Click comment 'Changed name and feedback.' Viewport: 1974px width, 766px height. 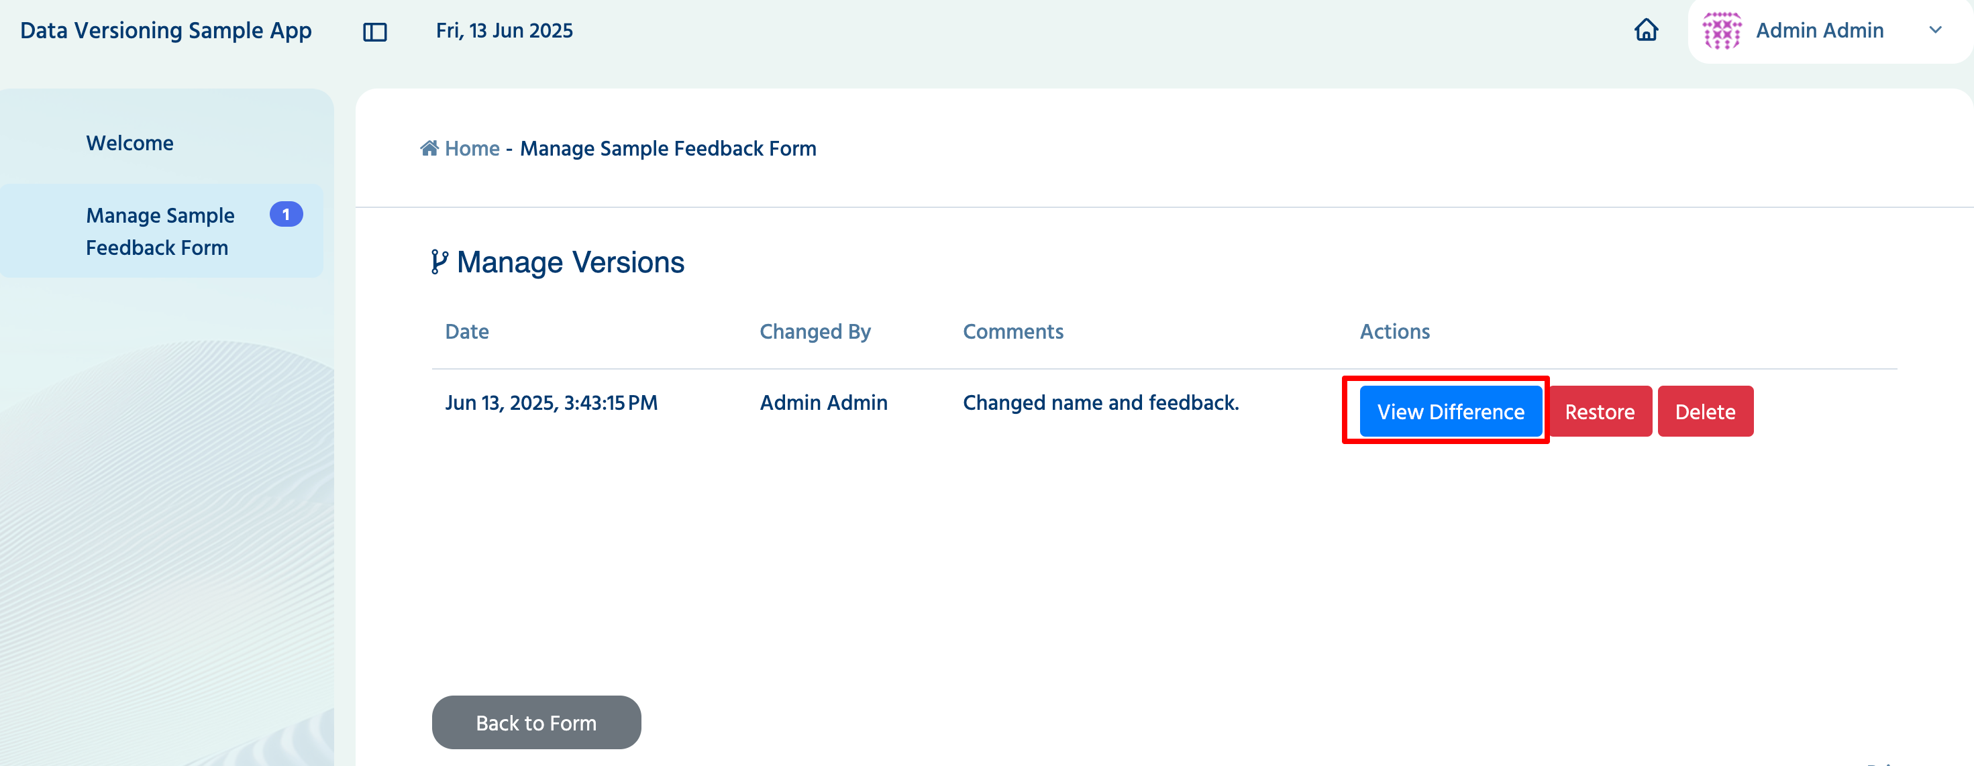[x=1100, y=403]
